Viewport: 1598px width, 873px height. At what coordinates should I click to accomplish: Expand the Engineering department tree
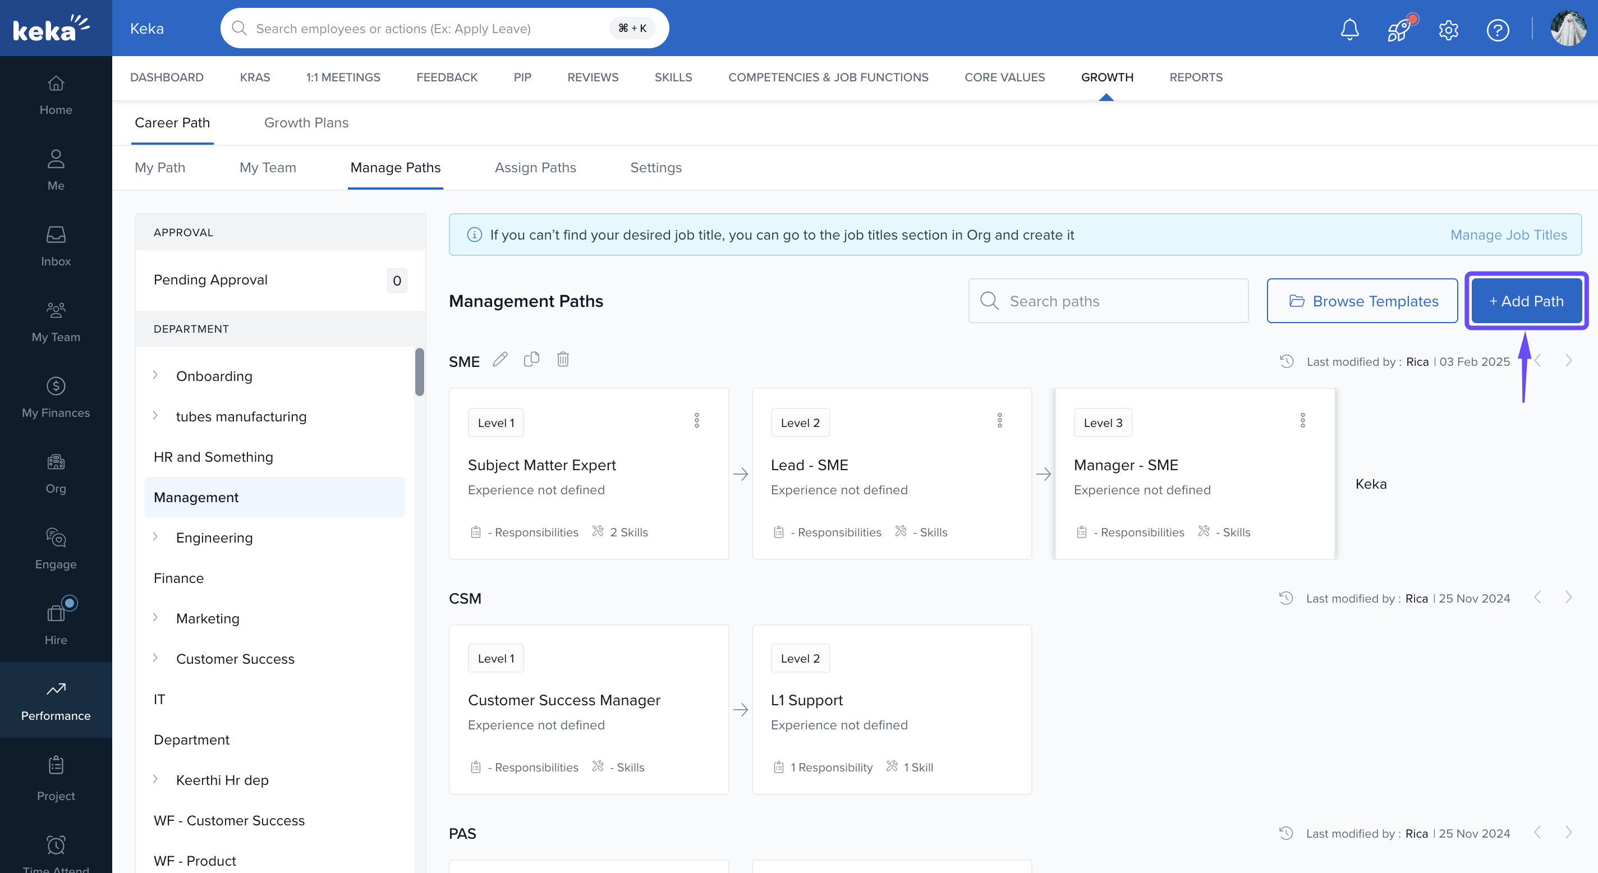(156, 537)
